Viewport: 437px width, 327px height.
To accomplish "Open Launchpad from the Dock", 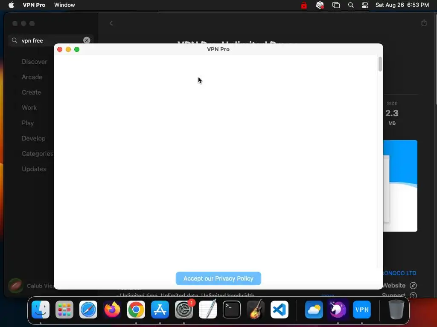I will coord(64,310).
